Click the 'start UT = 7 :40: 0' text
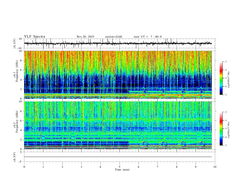The image size is (242, 187). coord(148,37)
